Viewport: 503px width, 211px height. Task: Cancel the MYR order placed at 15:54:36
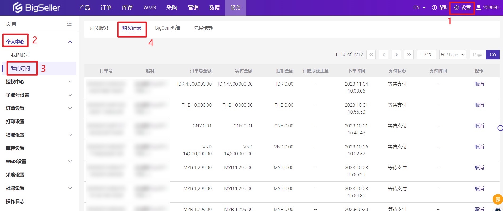tap(479, 189)
